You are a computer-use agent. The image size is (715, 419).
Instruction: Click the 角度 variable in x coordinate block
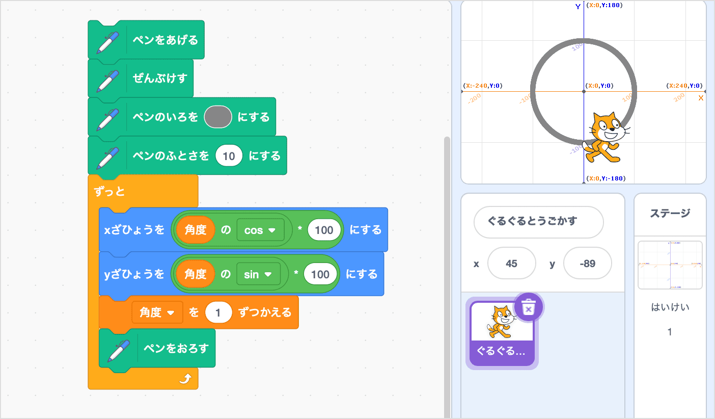[196, 230]
